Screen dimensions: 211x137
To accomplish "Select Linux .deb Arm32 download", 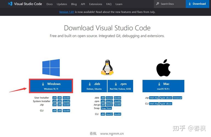I will click(x=109, y=98).
